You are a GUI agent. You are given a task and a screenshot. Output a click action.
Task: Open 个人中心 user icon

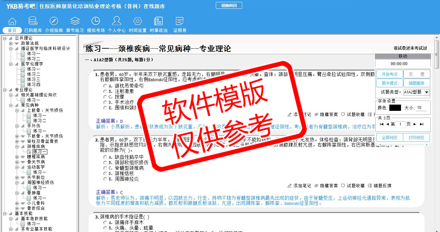(117, 22)
